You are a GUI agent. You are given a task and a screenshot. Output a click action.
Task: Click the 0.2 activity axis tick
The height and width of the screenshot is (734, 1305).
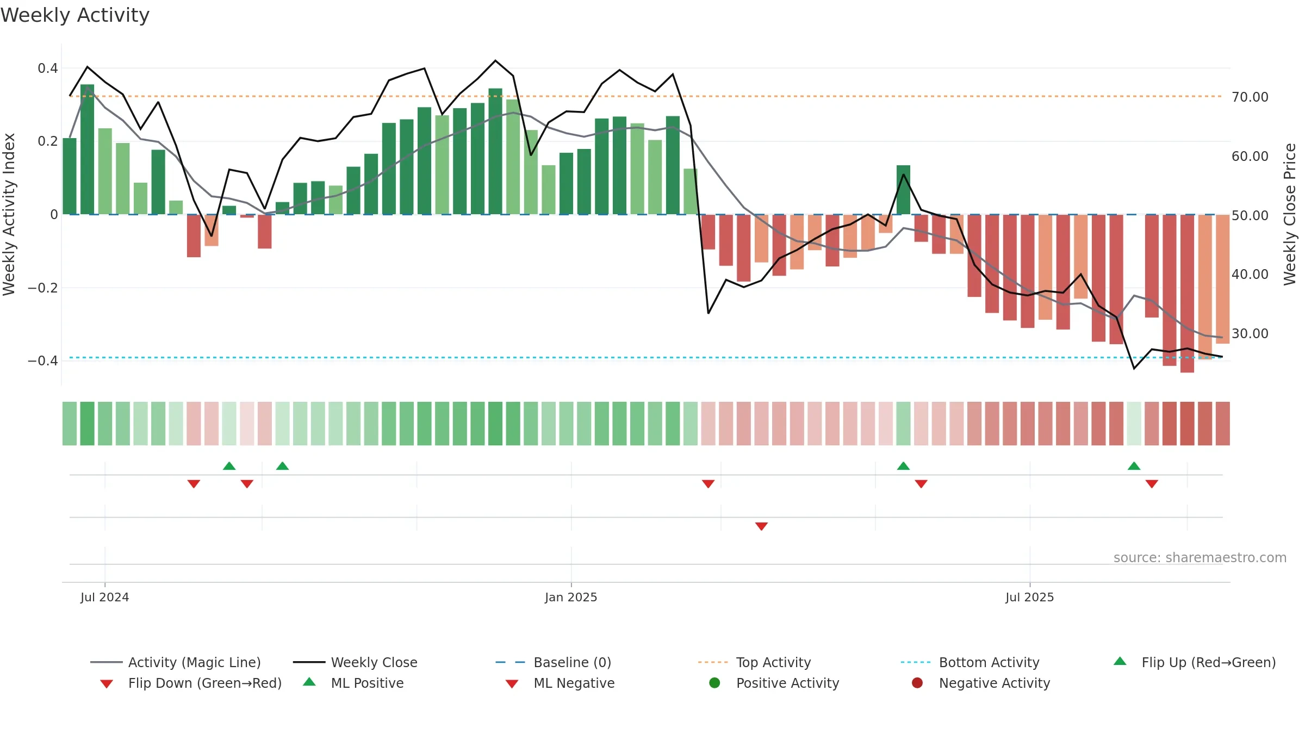tap(48, 141)
